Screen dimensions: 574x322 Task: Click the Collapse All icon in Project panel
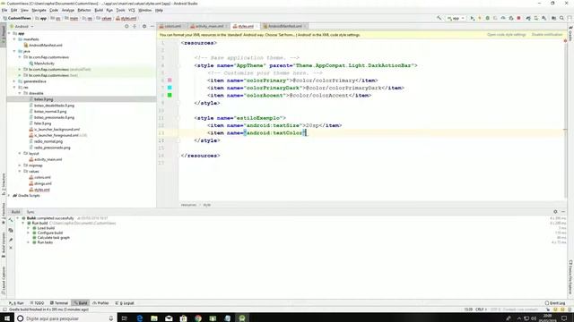click(x=135, y=26)
